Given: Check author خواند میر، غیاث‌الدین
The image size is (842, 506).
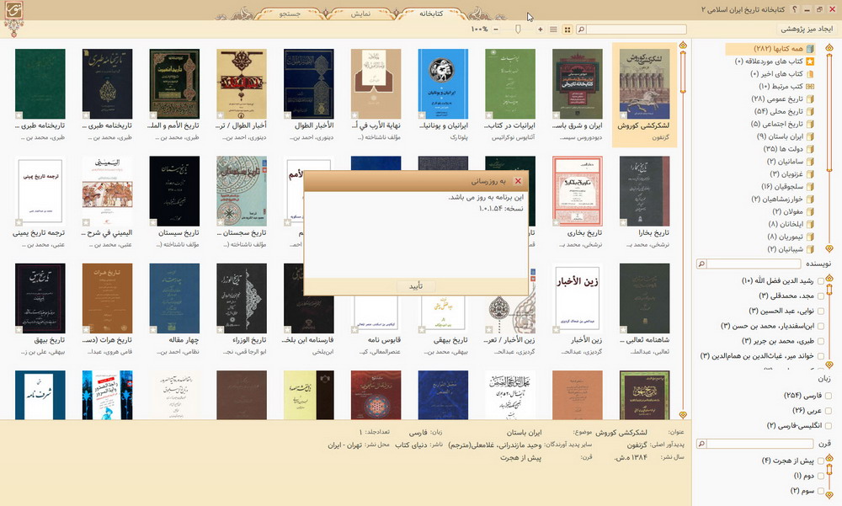Looking at the screenshot, I should (820, 356).
